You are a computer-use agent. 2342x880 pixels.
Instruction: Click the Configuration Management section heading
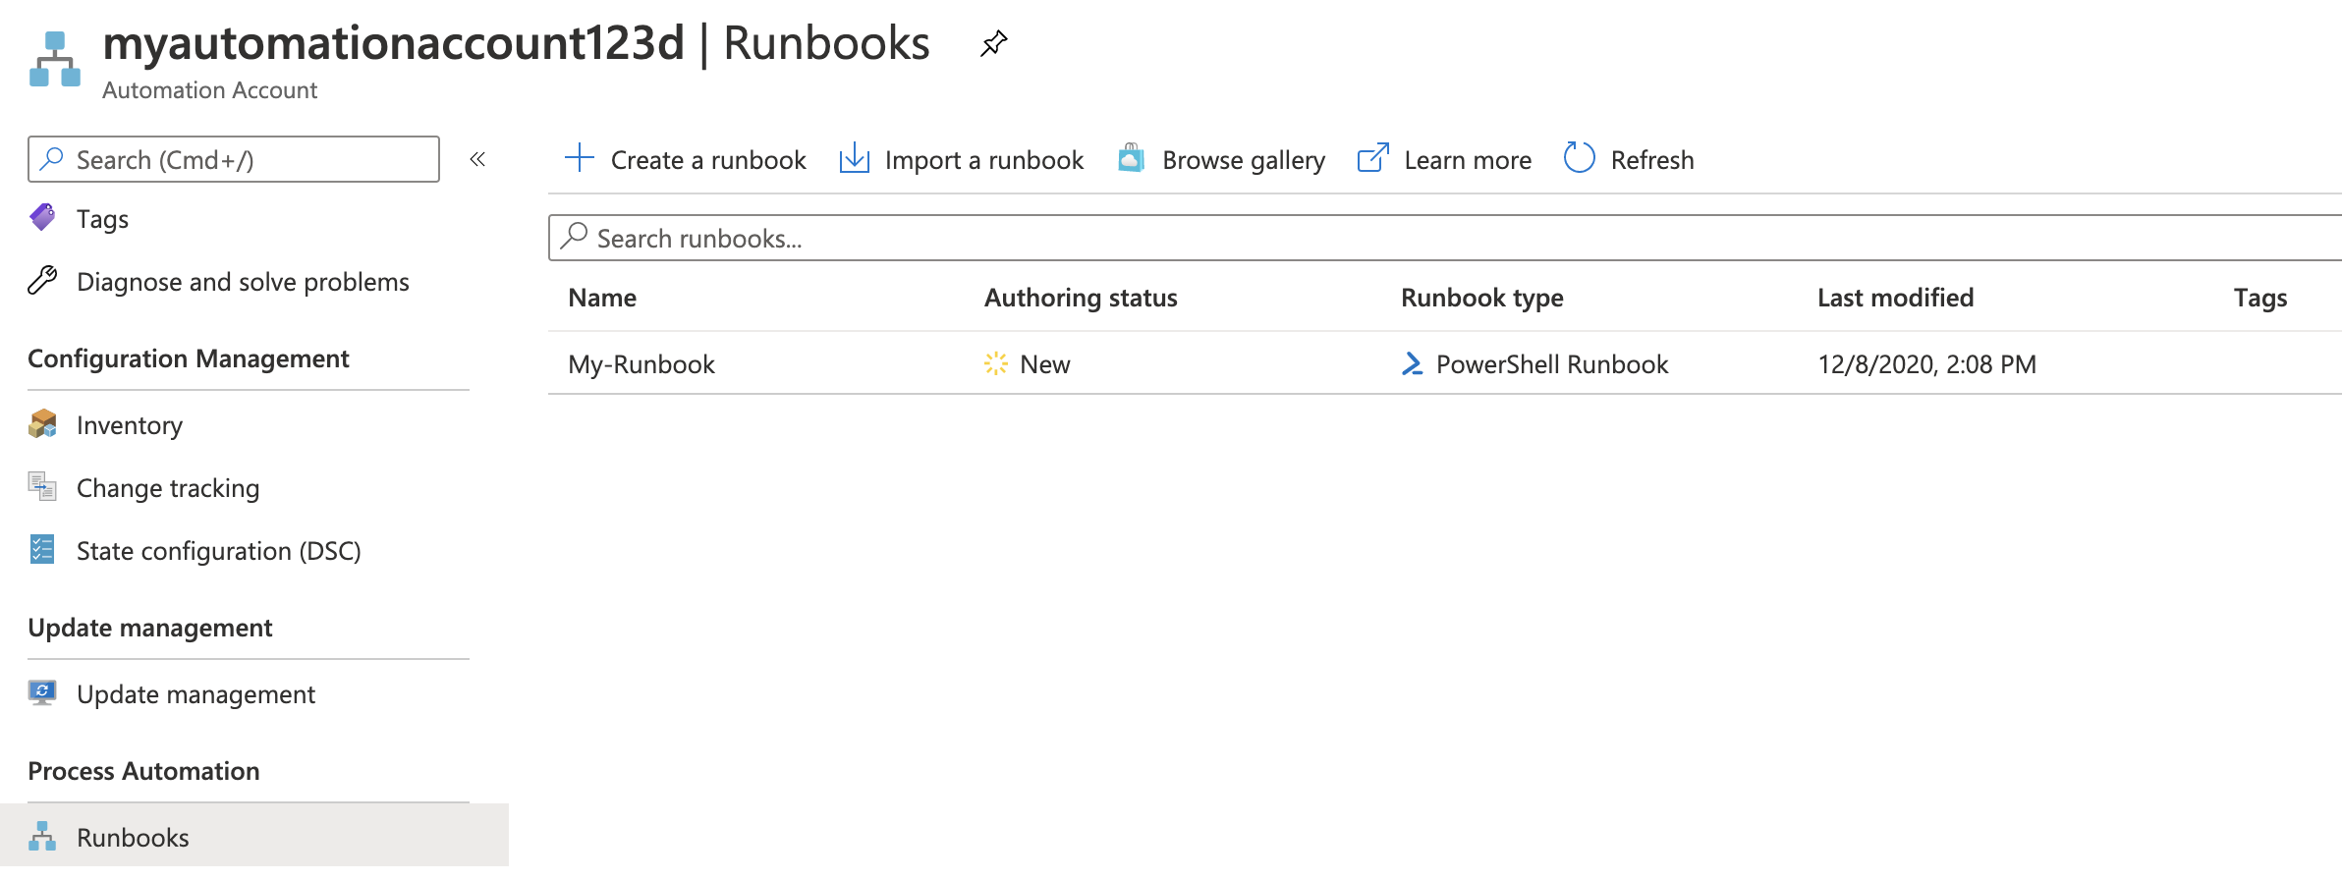189,358
